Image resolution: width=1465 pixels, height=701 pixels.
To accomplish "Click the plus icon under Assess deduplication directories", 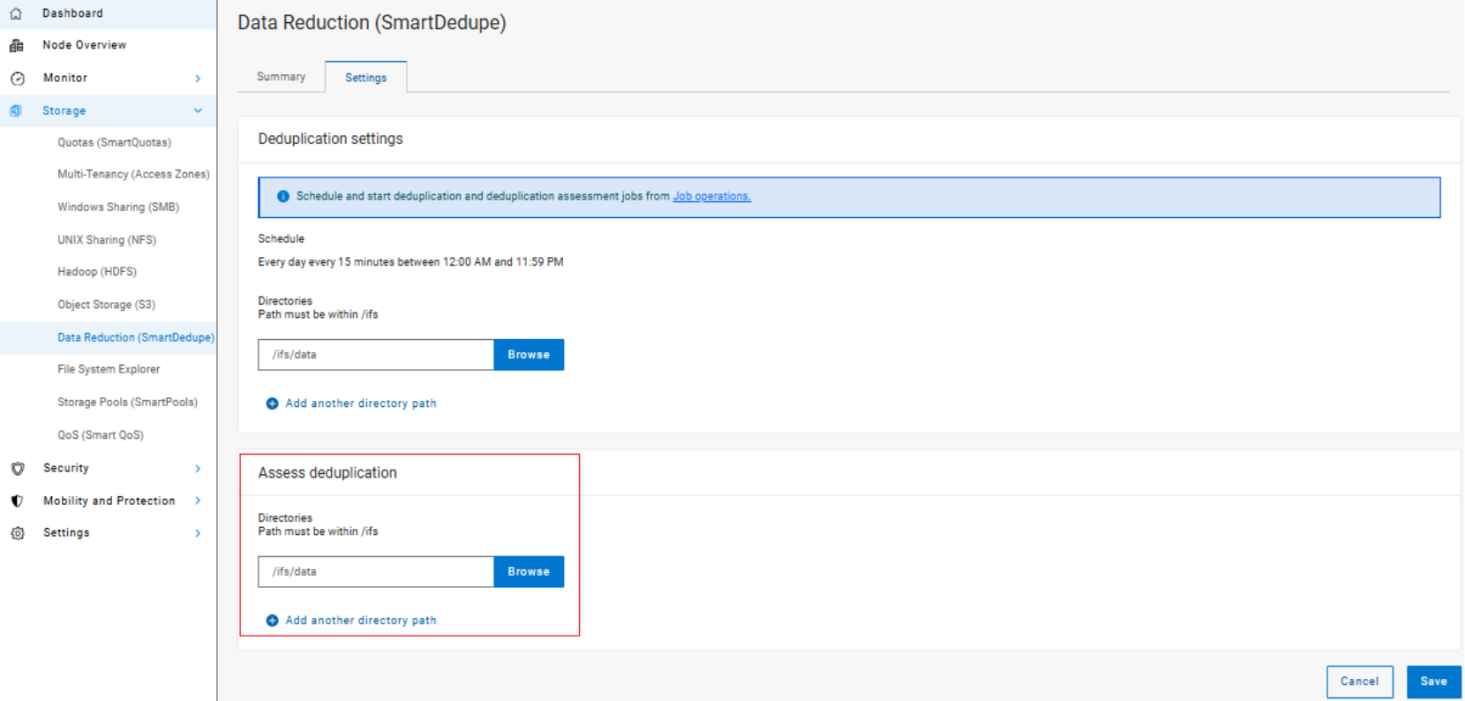I will pos(273,621).
